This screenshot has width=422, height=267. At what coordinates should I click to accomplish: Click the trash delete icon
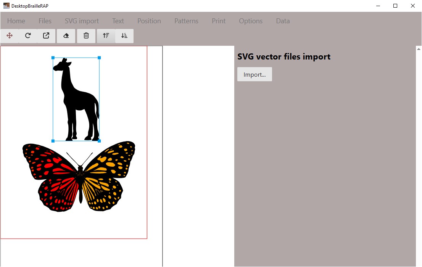[86, 36]
